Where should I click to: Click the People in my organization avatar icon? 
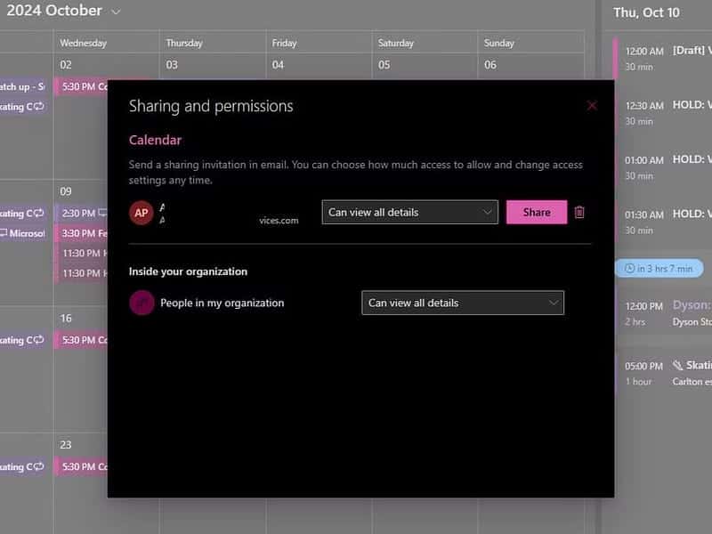[x=142, y=303]
